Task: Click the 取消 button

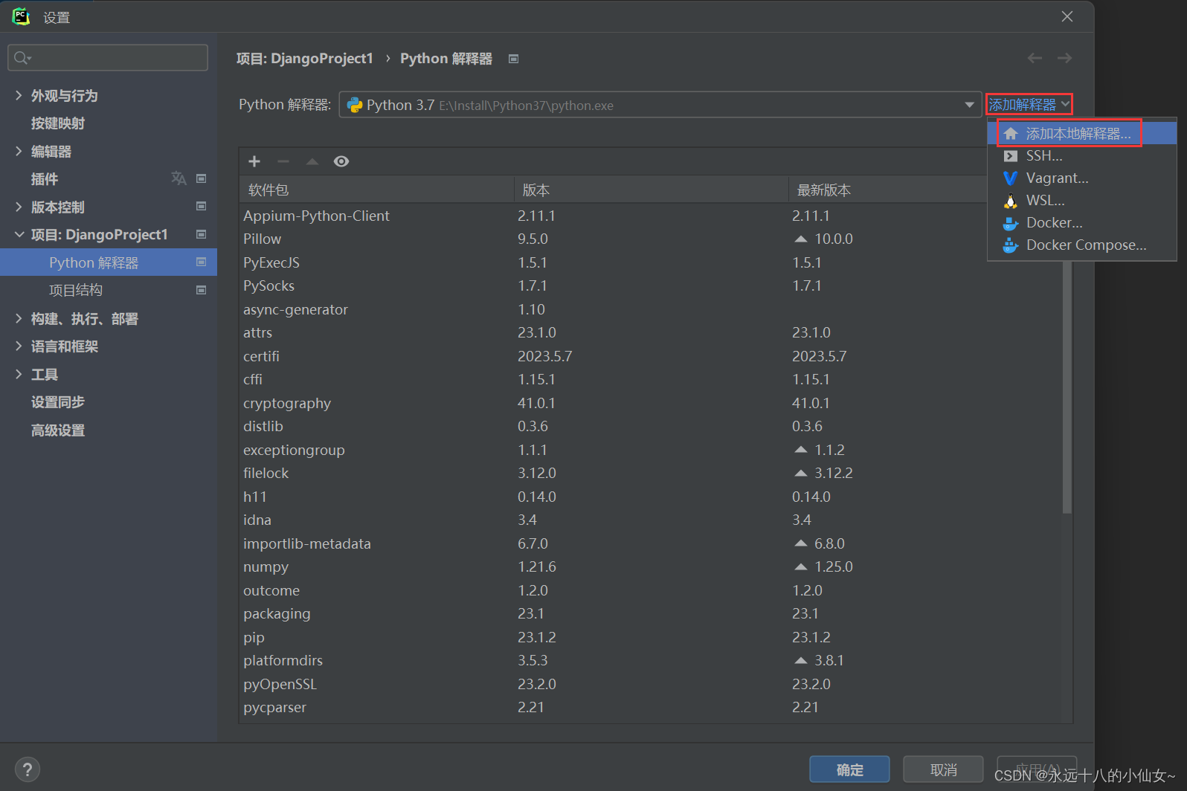Action: pyautogui.click(x=943, y=769)
